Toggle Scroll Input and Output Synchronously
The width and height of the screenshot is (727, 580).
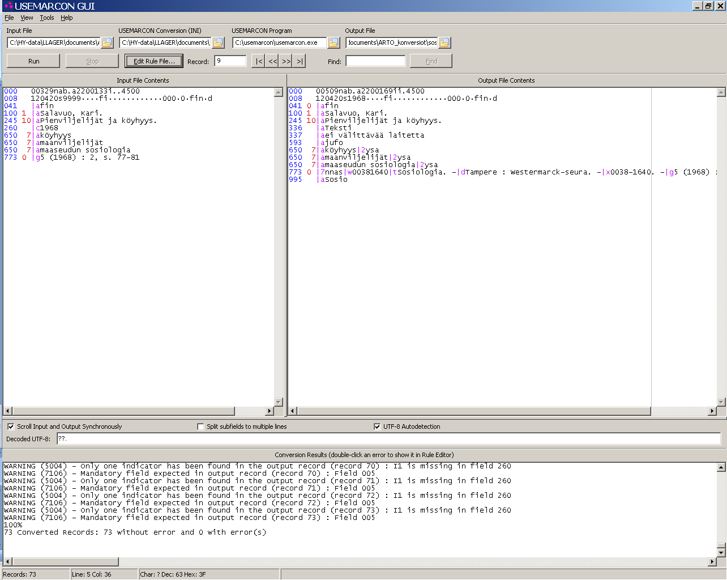click(11, 427)
